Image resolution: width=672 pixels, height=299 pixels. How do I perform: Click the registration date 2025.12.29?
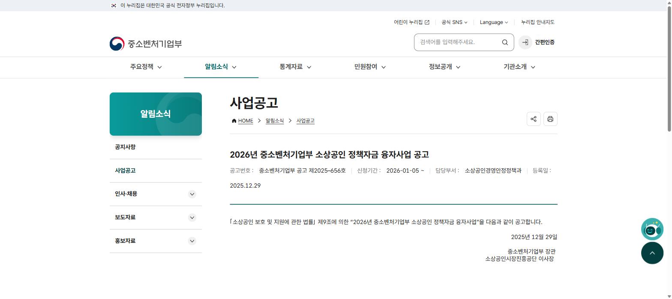point(245,186)
